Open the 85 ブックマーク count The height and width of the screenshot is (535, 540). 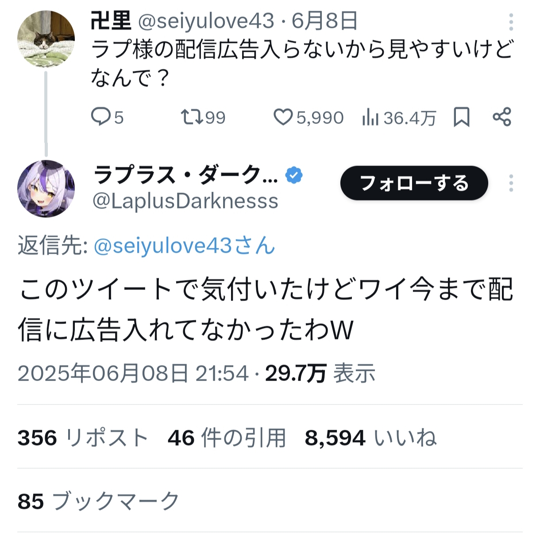click(98, 501)
